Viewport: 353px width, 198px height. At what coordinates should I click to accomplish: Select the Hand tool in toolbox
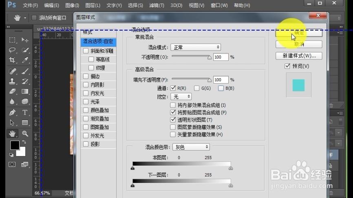tap(12, 134)
